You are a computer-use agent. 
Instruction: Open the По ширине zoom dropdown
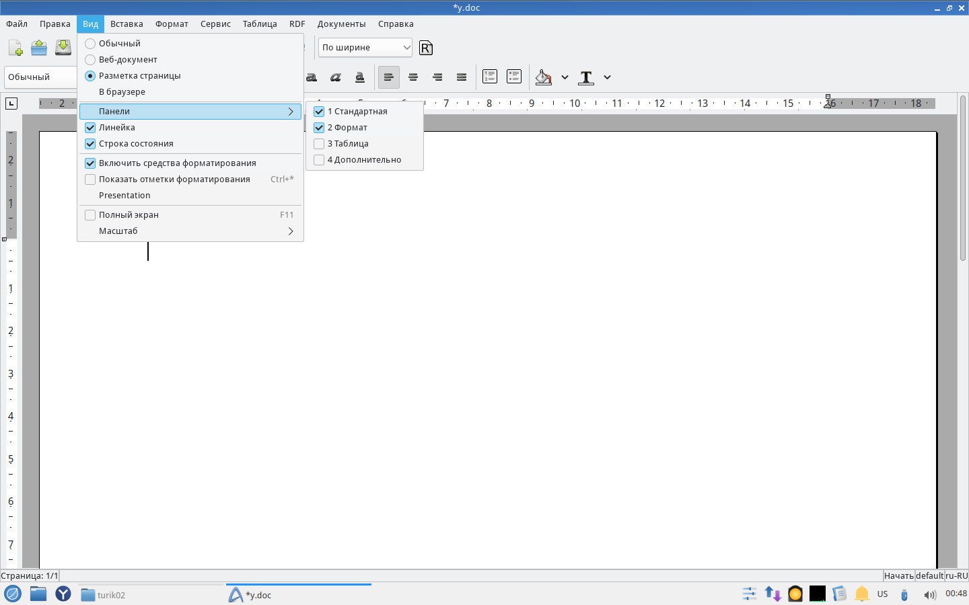click(365, 48)
